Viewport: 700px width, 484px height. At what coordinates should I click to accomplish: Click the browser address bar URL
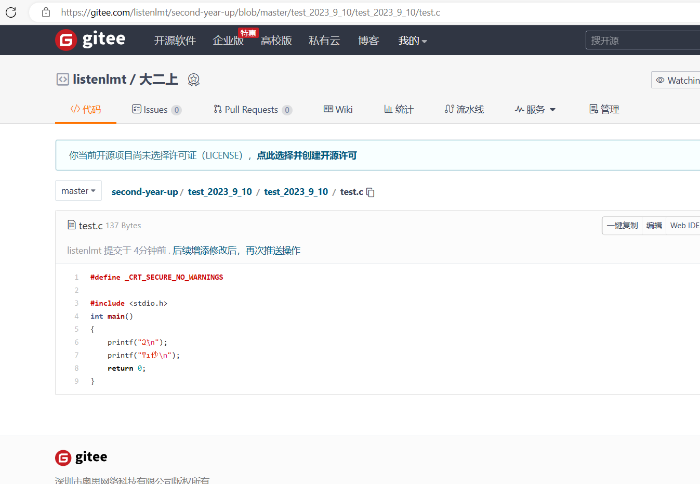coord(250,12)
